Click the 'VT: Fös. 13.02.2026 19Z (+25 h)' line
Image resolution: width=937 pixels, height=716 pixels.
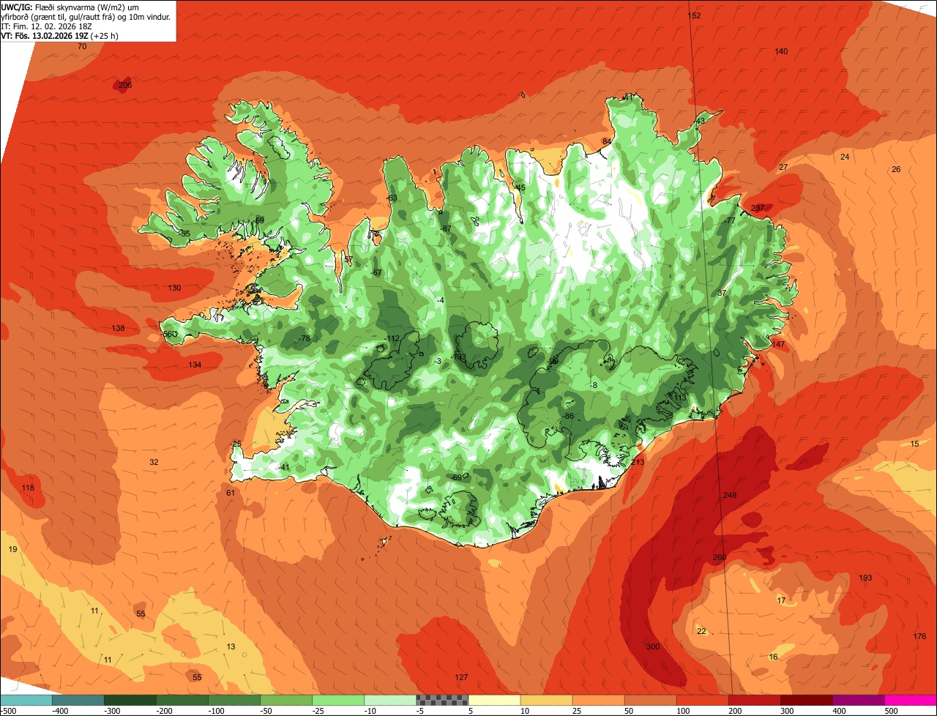tap(60, 35)
